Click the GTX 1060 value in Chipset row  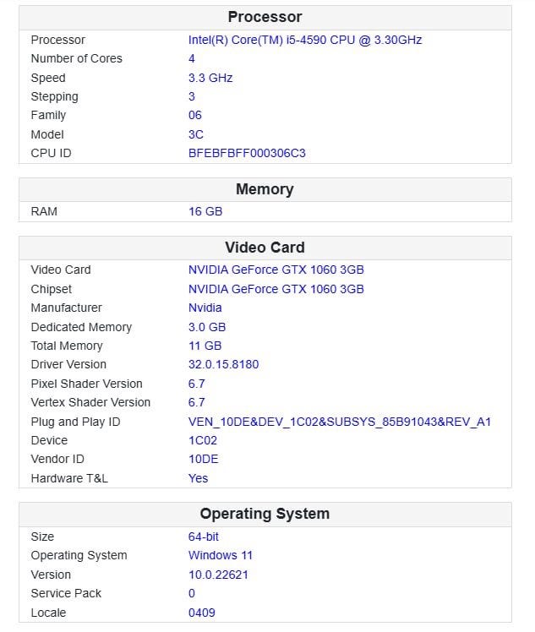[x=276, y=289]
